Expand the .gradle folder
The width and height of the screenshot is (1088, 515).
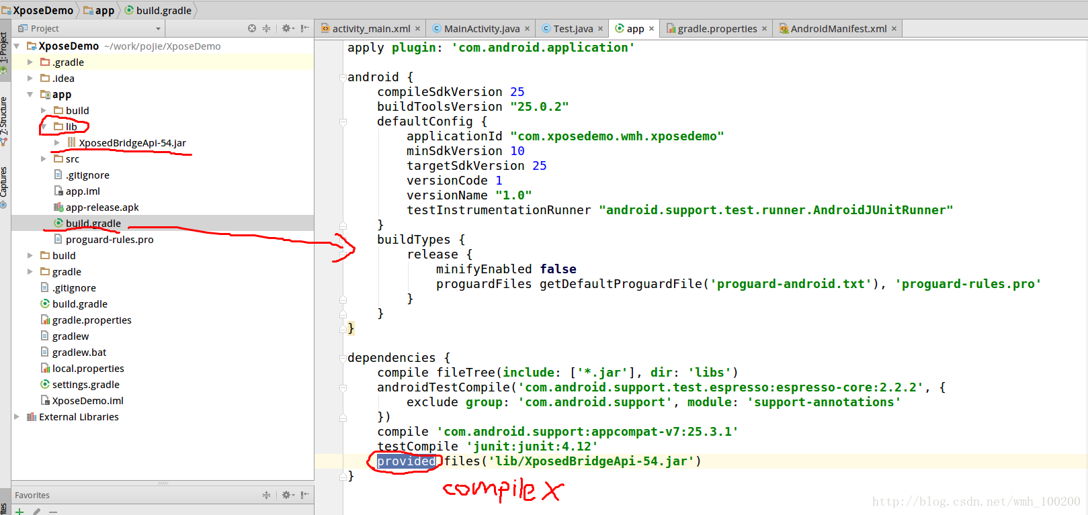click(x=30, y=62)
